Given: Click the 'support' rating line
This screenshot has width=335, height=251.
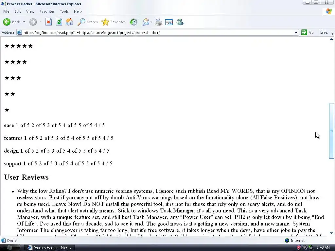Looking at the screenshot, I should coord(58,164).
